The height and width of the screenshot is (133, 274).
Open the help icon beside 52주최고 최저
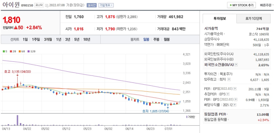coord(229,79)
